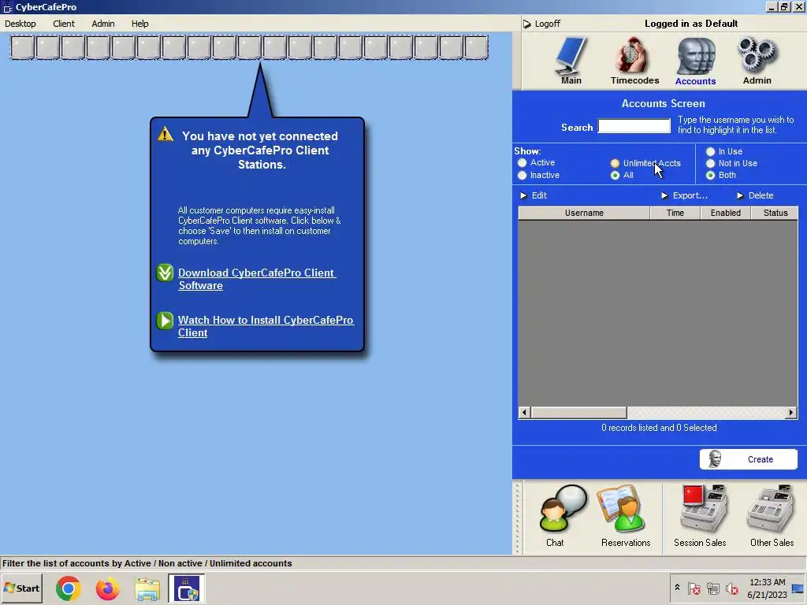Click the action center flag icon
Image resolution: width=807 pixels, height=605 pixels.
pyautogui.click(x=694, y=588)
